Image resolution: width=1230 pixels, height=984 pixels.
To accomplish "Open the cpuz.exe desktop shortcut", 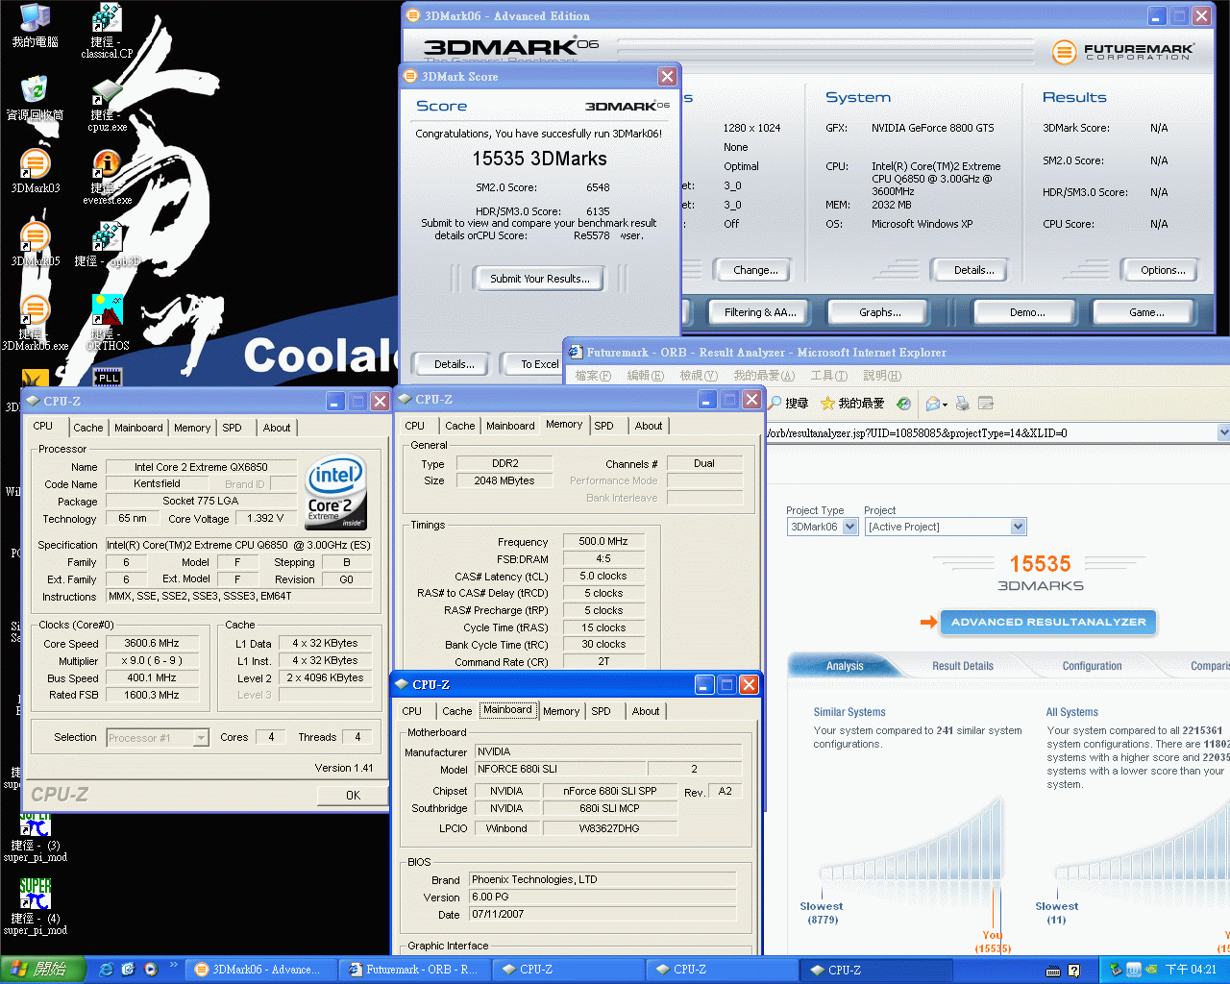I will 107,105.
